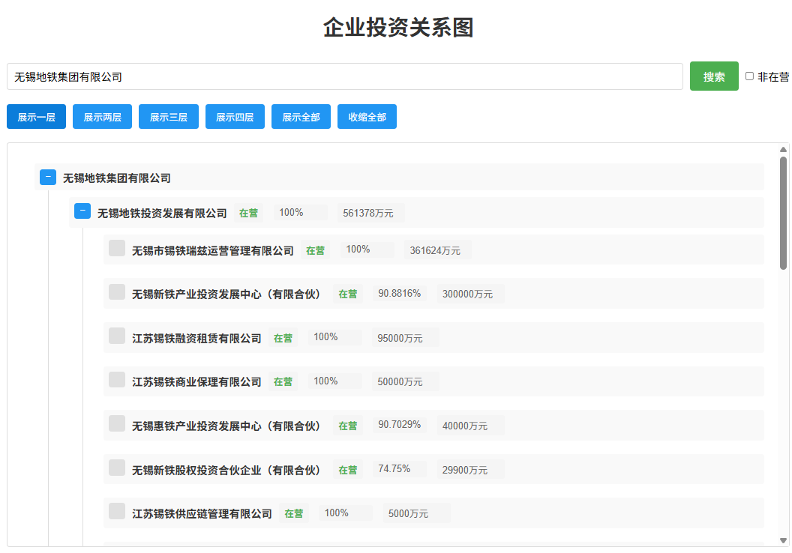The width and height of the screenshot is (792, 553).
Task: Click the tree panel scrollbar thumb
Action: (784, 213)
